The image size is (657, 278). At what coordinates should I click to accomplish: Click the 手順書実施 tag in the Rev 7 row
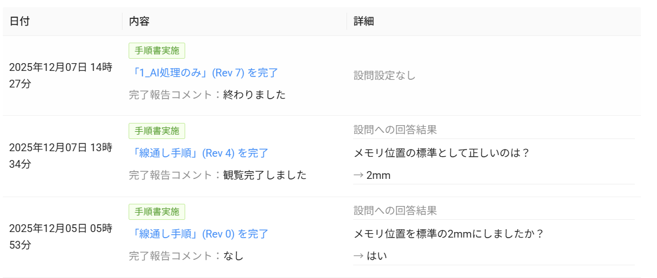coord(157,51)
